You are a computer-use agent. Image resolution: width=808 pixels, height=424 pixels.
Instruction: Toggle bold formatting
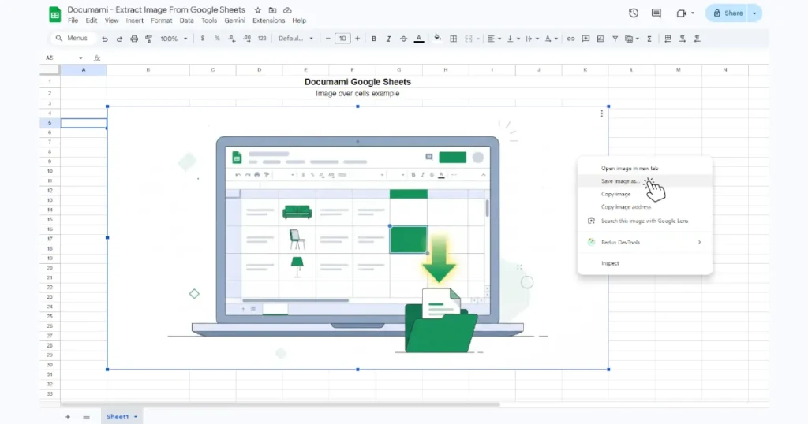click(373, 39)
